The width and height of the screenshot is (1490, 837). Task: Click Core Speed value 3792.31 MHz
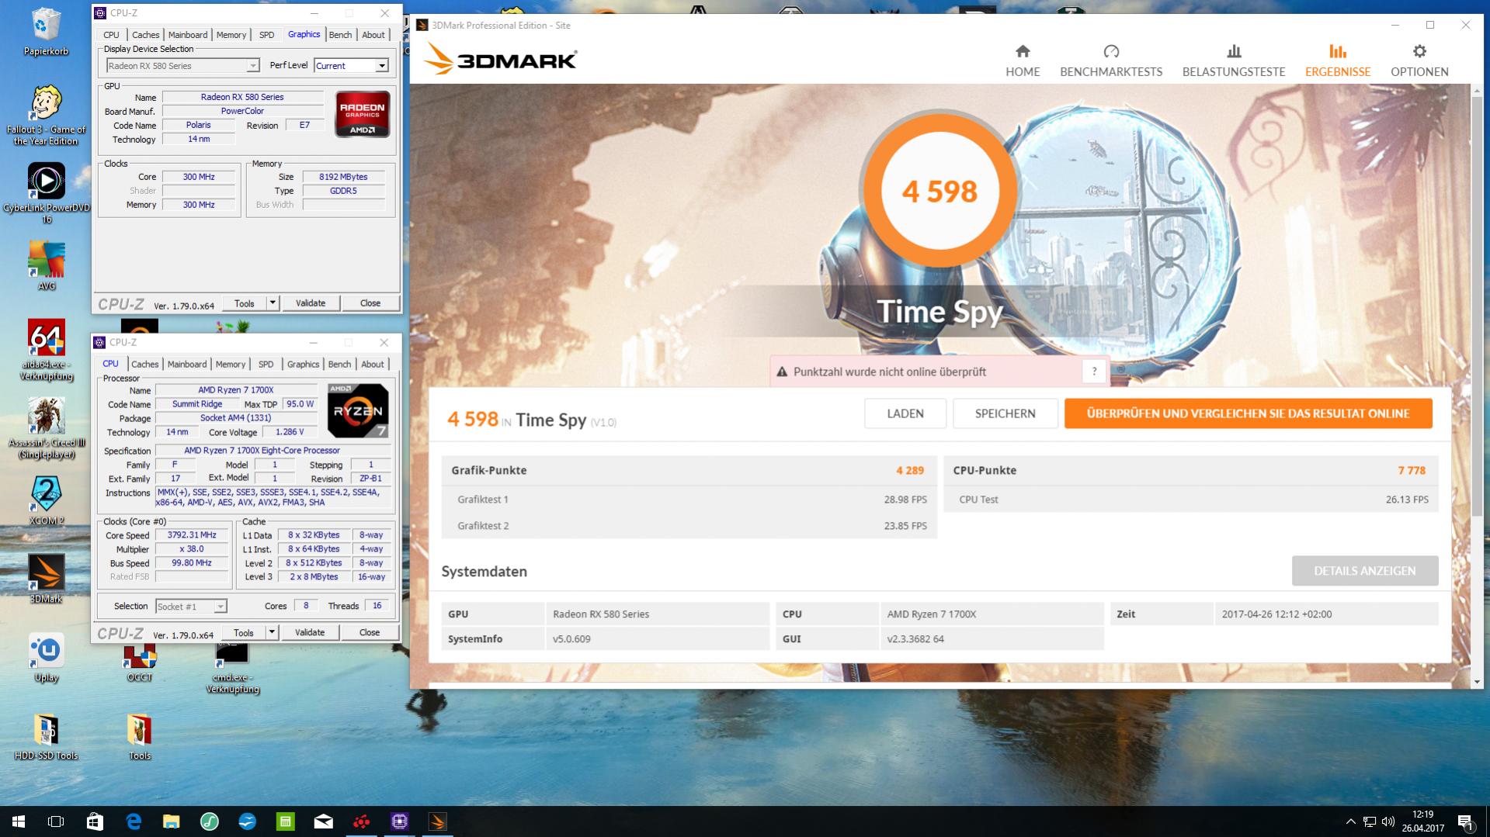coord(192,535)
